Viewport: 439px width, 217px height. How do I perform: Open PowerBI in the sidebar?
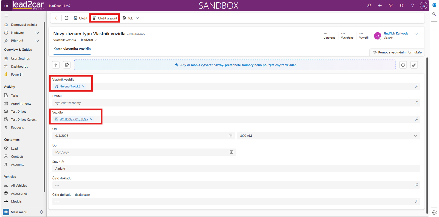17,75
